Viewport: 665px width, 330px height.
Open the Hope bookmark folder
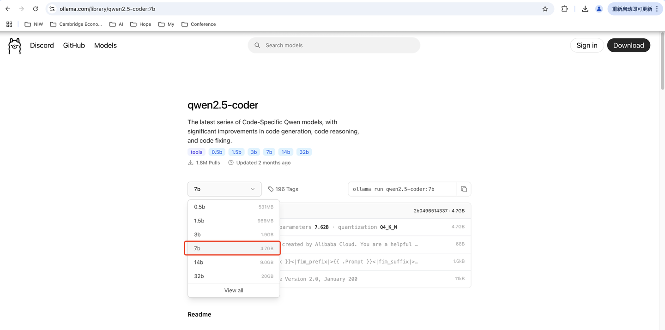pyautogui.click(x=141, y=24)
